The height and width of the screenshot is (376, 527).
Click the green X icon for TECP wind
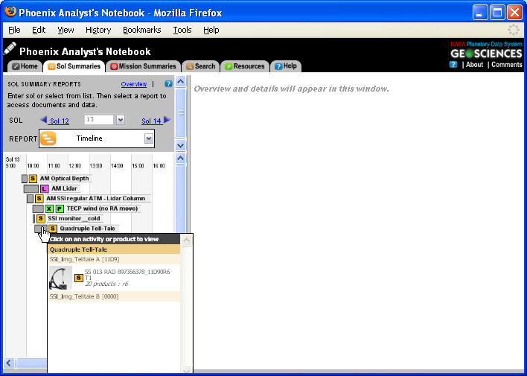tap(49, 209)
